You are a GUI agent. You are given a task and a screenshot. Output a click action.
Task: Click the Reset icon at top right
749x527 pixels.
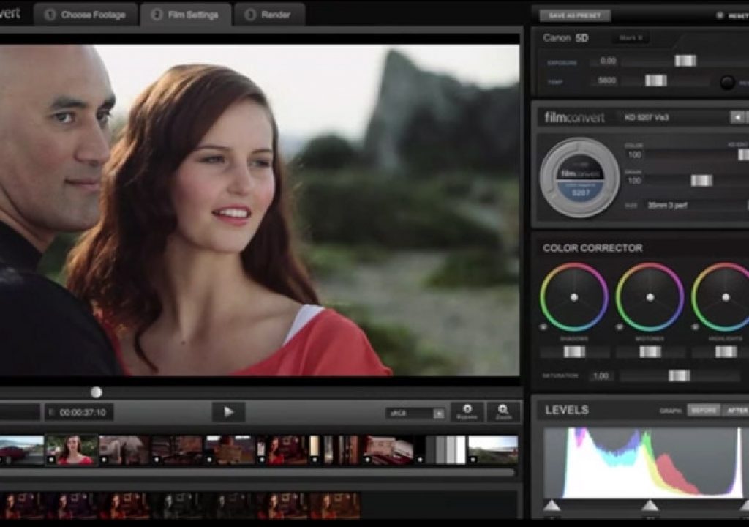click(720, 15)
